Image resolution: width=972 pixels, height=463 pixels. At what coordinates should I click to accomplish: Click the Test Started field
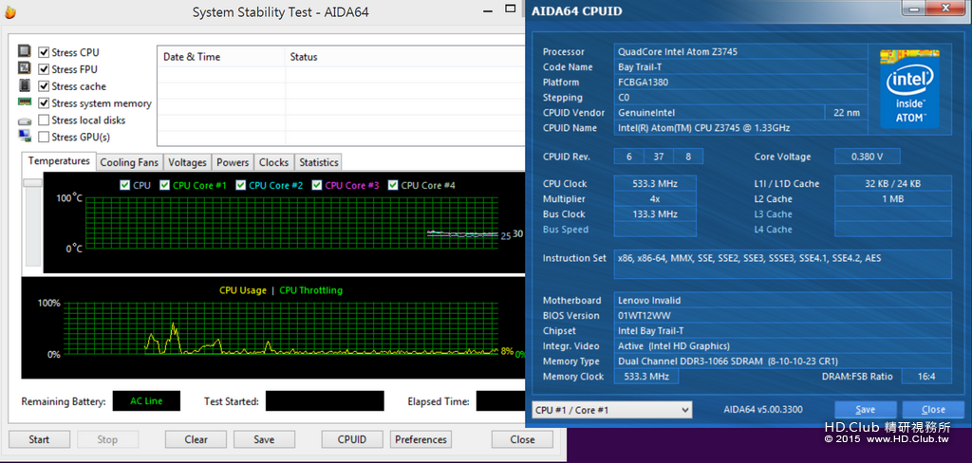pos(325,401)
